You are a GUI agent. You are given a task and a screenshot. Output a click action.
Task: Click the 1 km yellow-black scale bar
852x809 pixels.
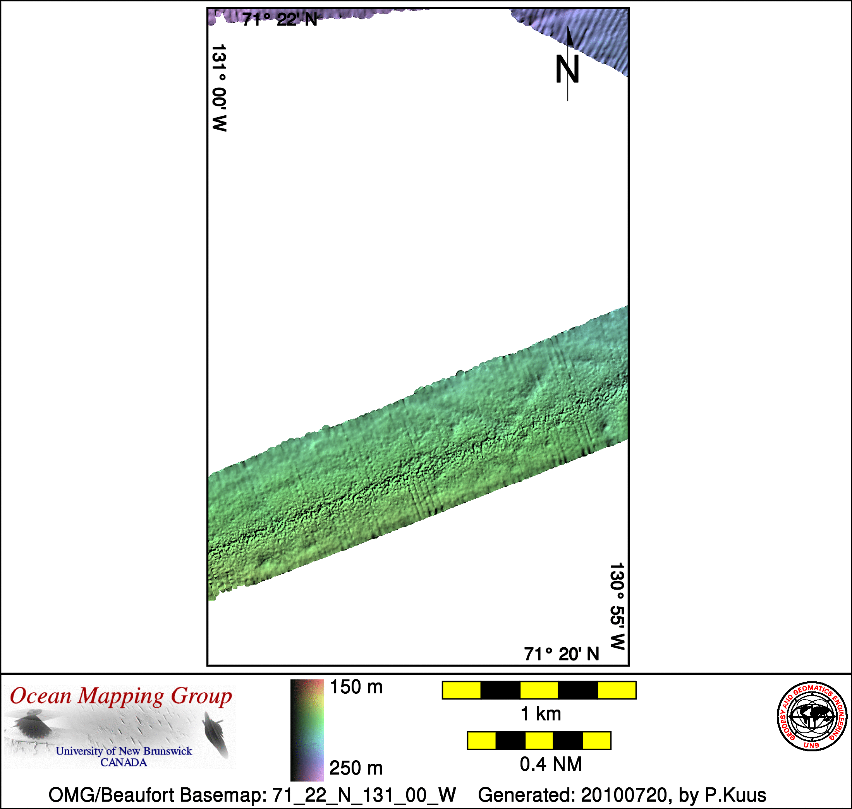(539, 690)
